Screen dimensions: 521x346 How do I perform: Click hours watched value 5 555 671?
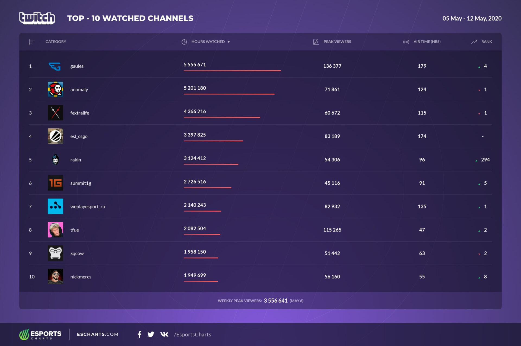pyautogui.click(x=195, y=65)
